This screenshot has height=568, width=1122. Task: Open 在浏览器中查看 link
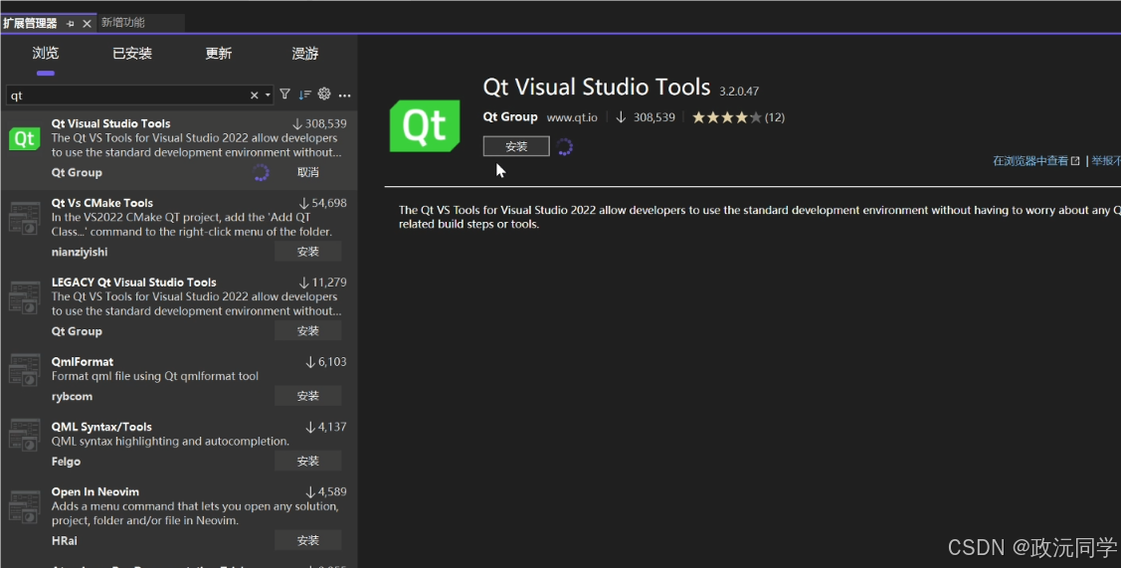(x=1035, y=161)
